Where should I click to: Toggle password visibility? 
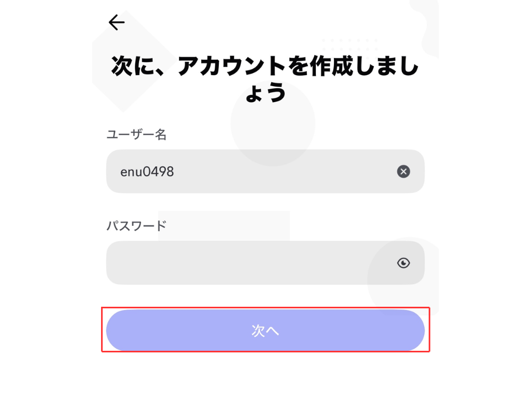pyautogui.click(x=403, y=263)
